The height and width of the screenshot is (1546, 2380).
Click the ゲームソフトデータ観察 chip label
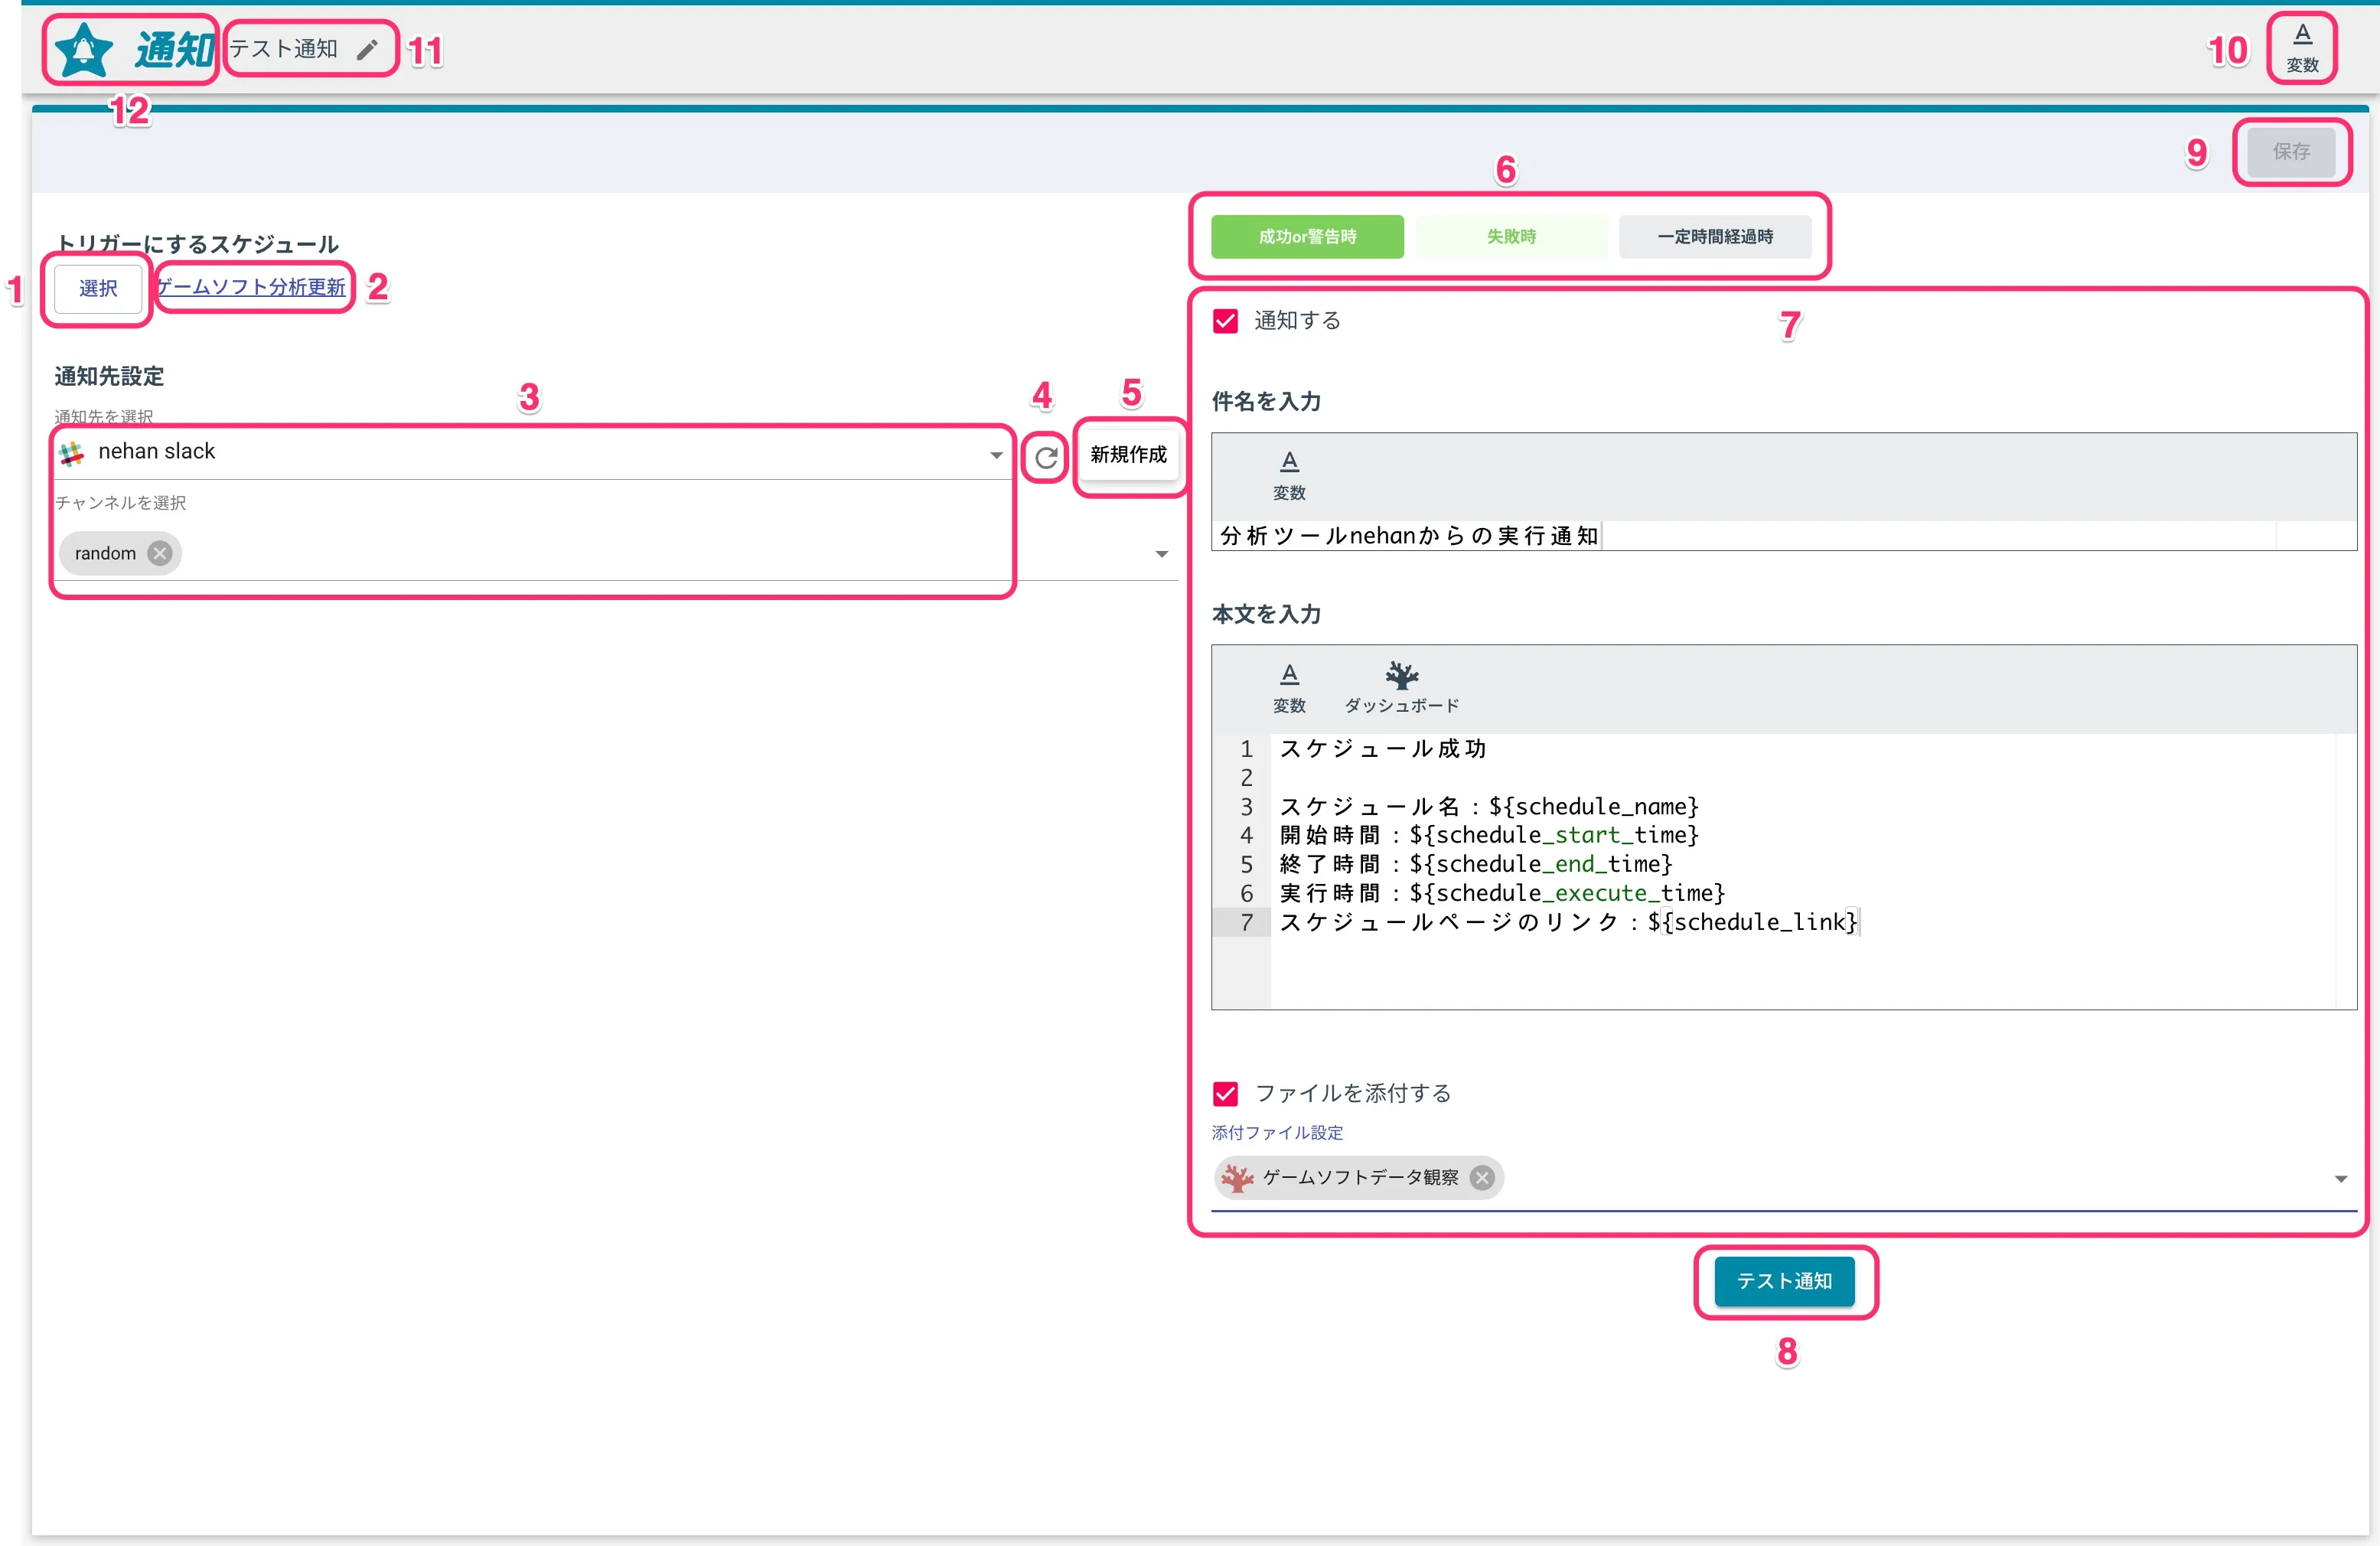[x=1360, y=1177]
